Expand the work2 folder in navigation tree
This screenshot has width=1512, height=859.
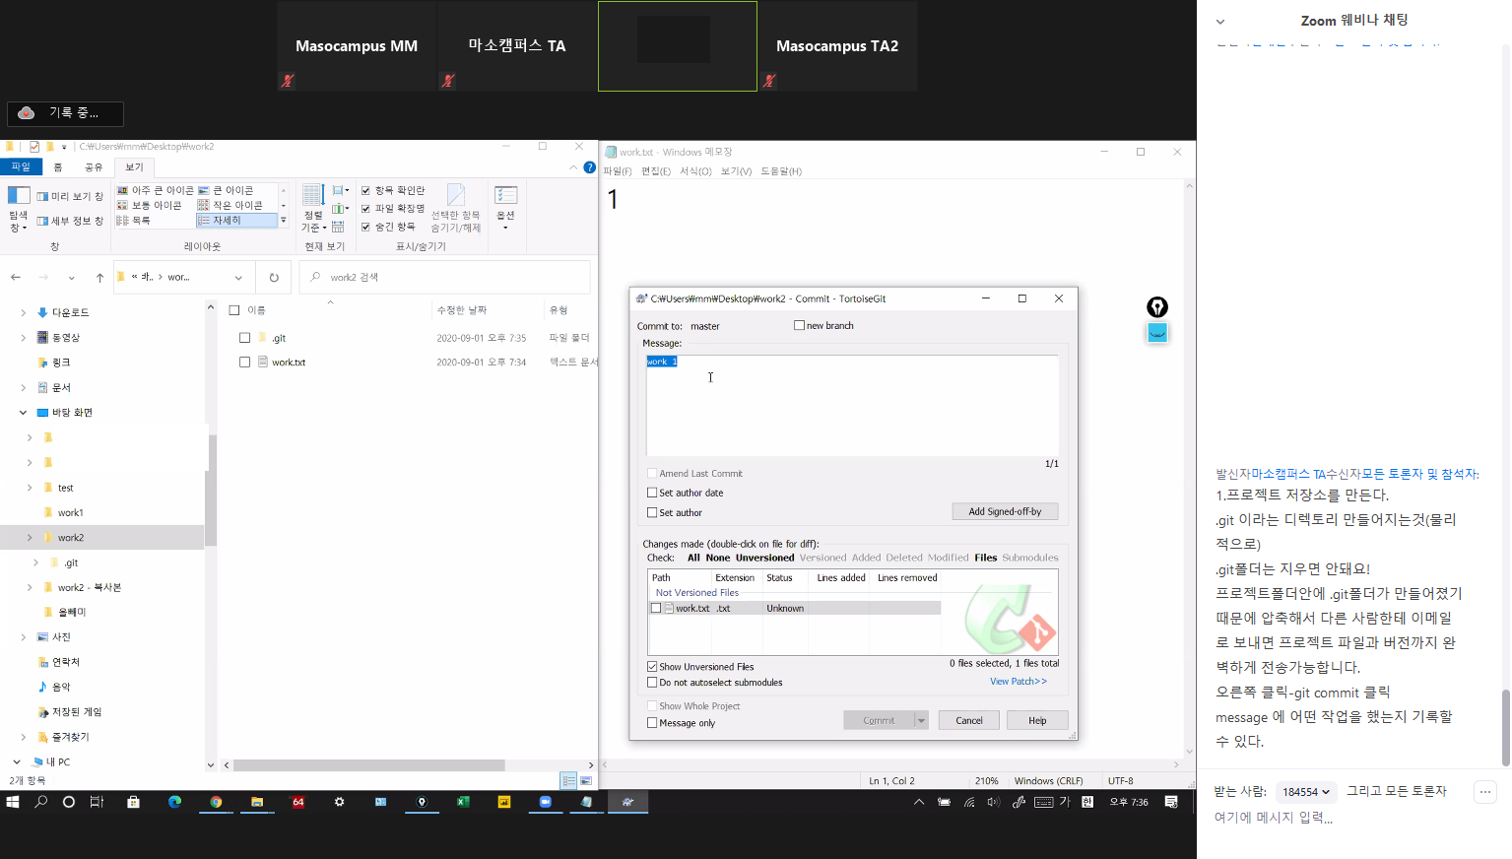[30, 538]
